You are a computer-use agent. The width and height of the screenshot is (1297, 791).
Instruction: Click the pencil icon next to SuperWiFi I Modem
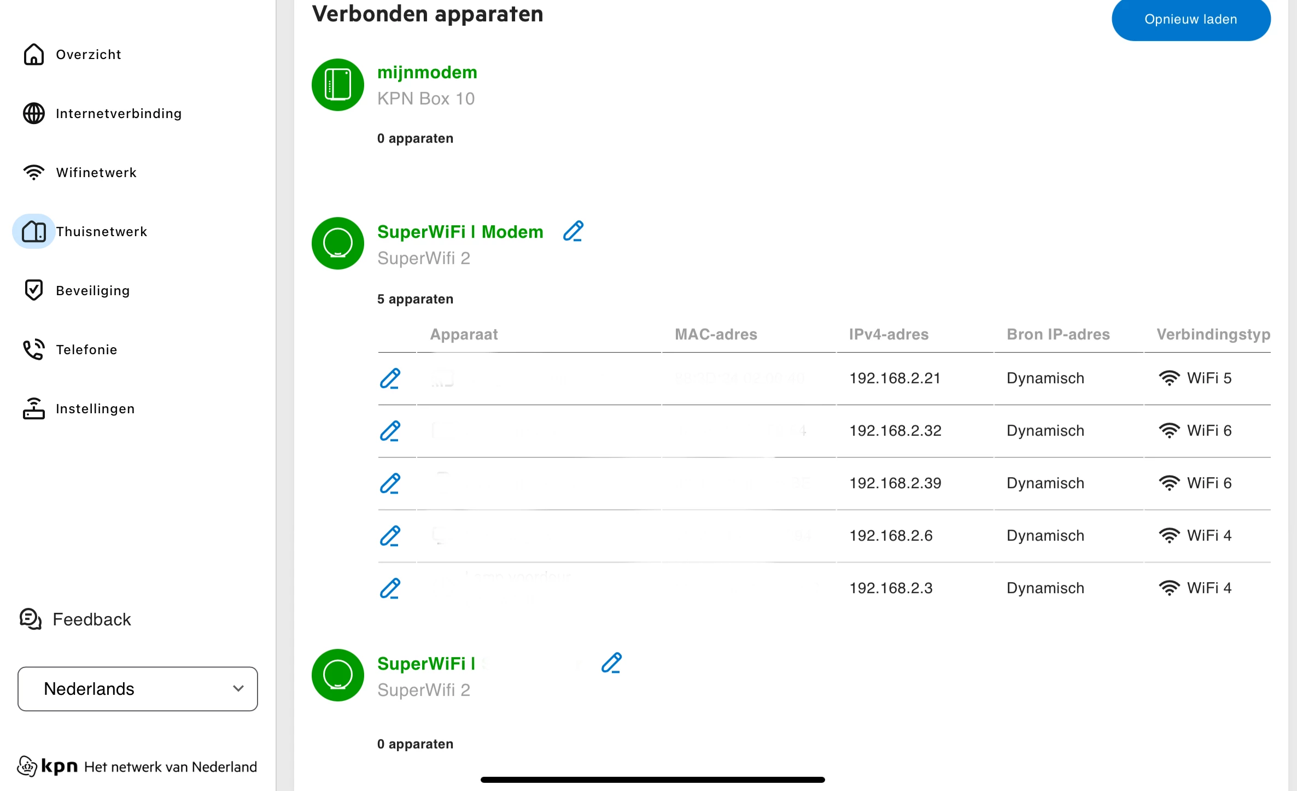pos(573,231)
